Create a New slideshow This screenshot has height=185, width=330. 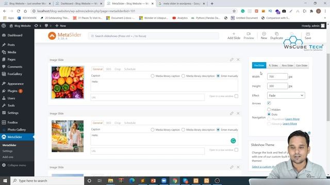tap(264, 36)
